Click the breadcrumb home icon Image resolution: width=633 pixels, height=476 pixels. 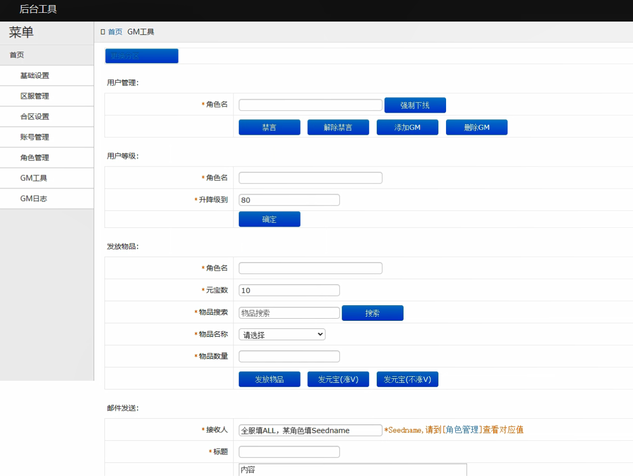coord(103,32)
